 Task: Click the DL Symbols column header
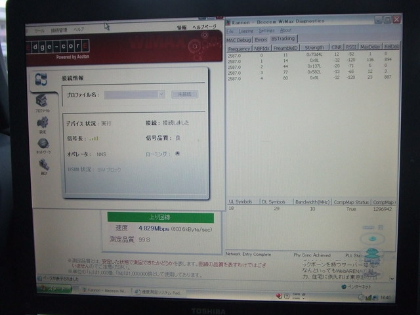point(276,201)
